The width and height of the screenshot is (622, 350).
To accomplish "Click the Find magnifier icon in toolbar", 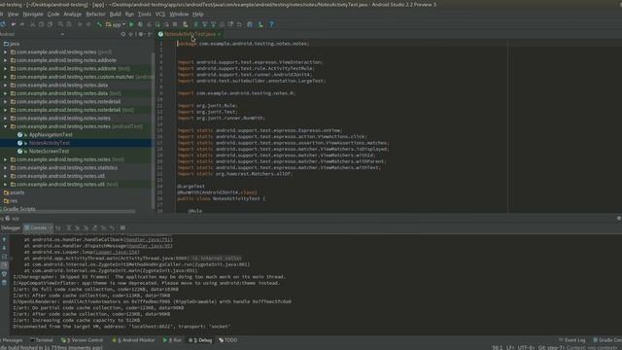I will point(60,24).
